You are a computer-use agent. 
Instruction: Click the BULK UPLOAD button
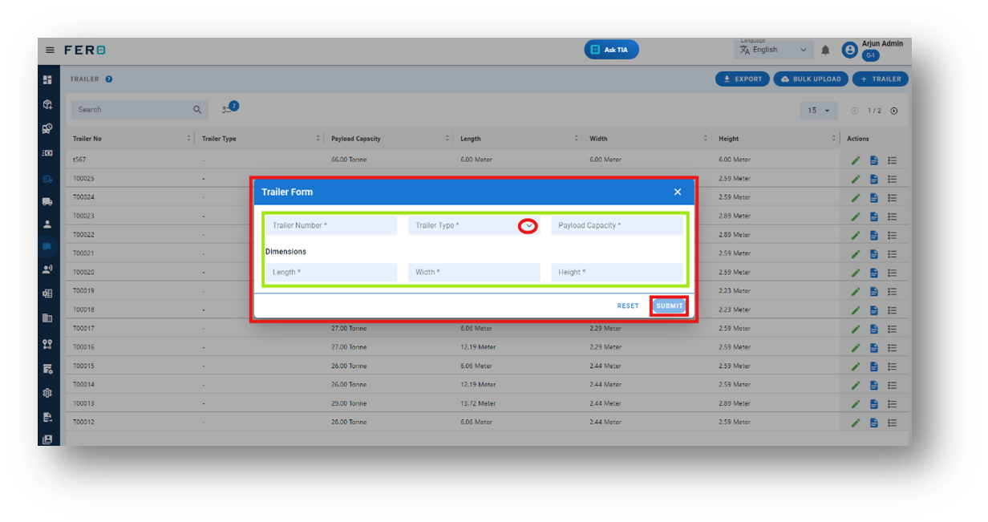811,79
